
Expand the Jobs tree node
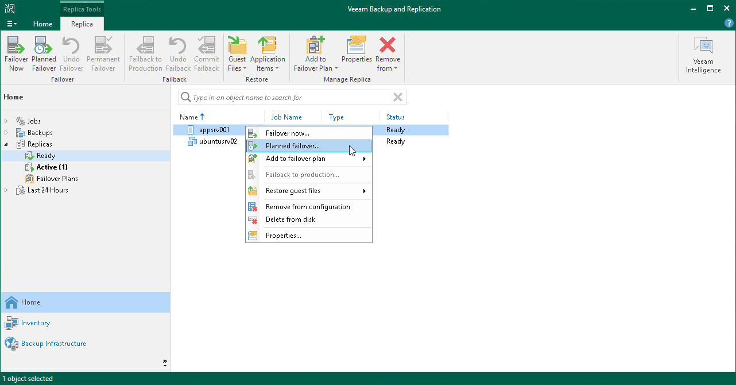tap(6, 121)
